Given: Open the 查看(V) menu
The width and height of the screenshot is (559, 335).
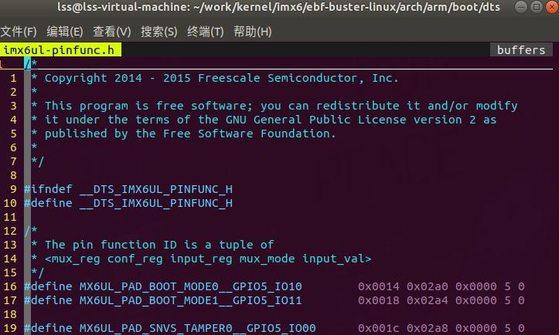Looking at the screenshot, I should click(x=111, y=32).
